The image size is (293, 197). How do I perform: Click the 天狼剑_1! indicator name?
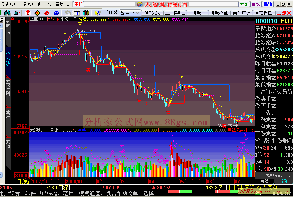pos(39,130)
